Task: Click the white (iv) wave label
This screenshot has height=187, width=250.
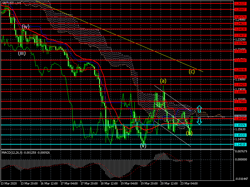Action: pos(26,26)
